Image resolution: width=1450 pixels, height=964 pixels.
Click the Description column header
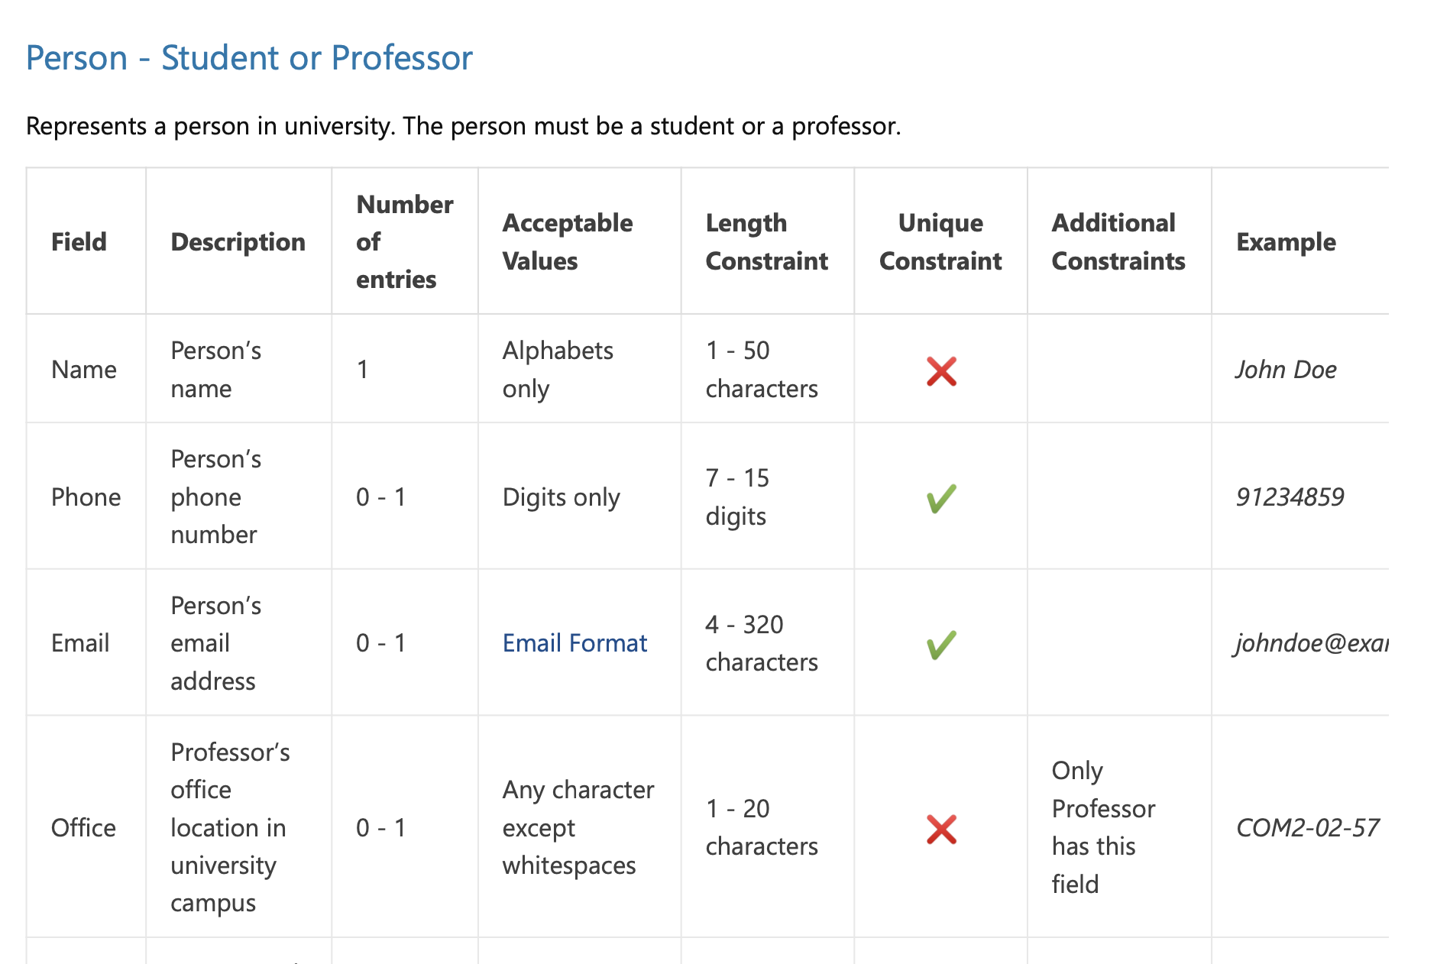click(238, 242)
